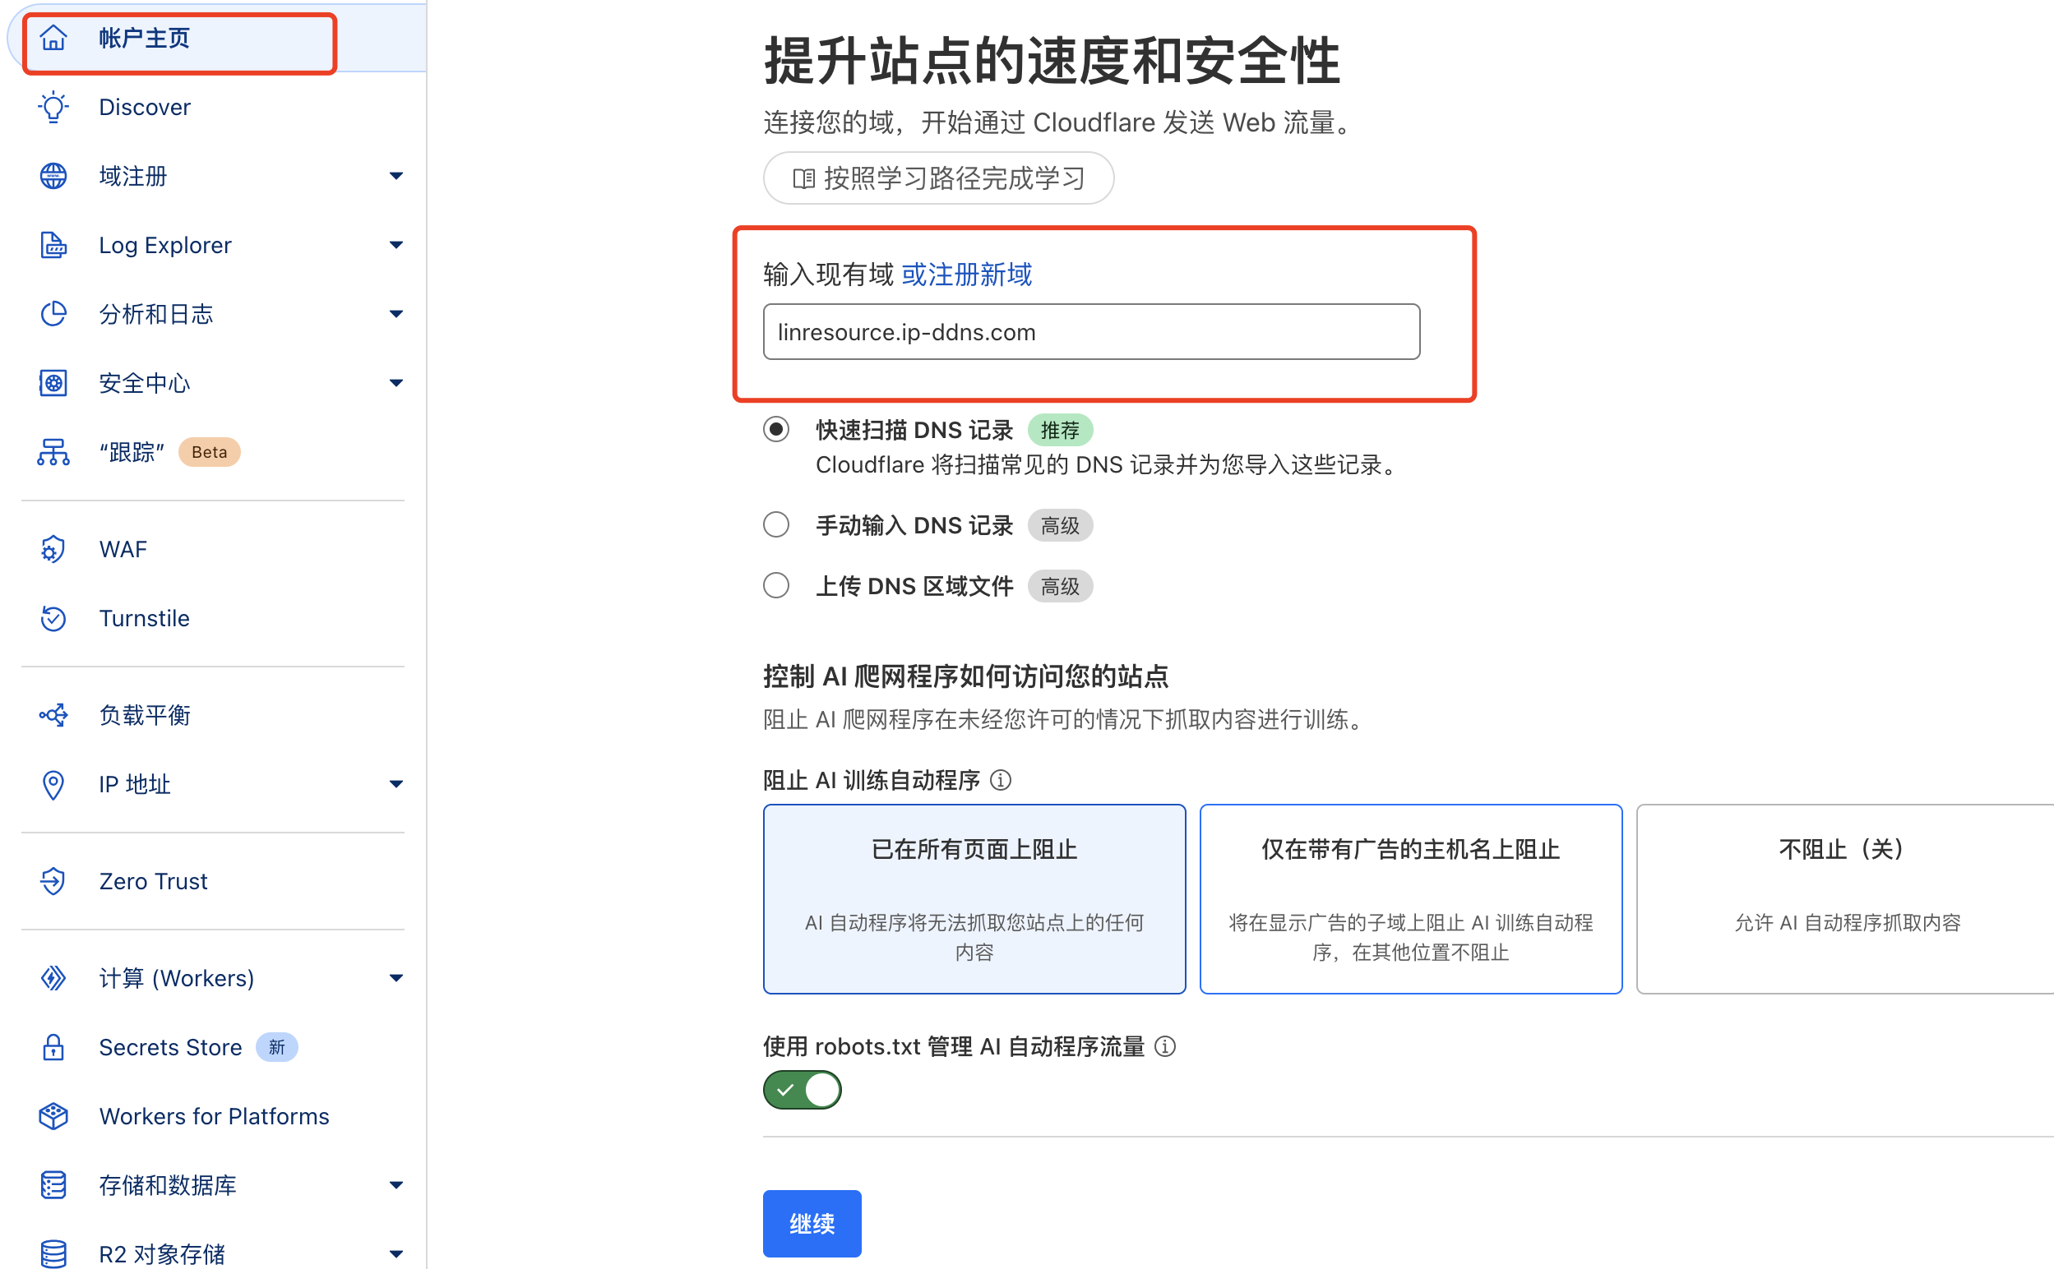This screenshot has width=2054, height=1269.
Task: Click the 安全中心 icon
Action: (53, 384)
